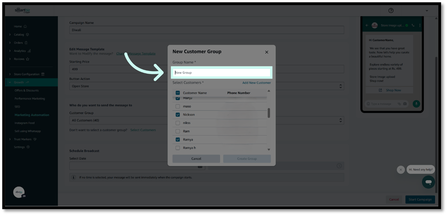Click the user avatar in sidebar
Screen dimensions: 447x215
(x=19, y=192)
